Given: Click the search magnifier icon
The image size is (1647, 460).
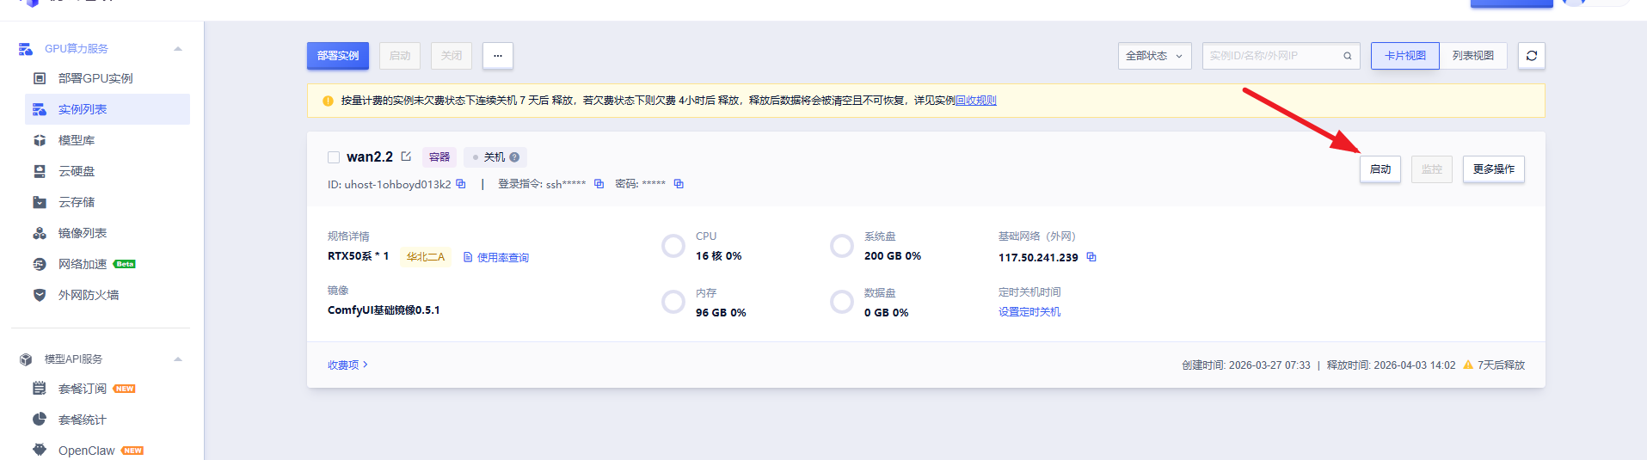Looking at the screenshot, I should (x=1348, y=56).
